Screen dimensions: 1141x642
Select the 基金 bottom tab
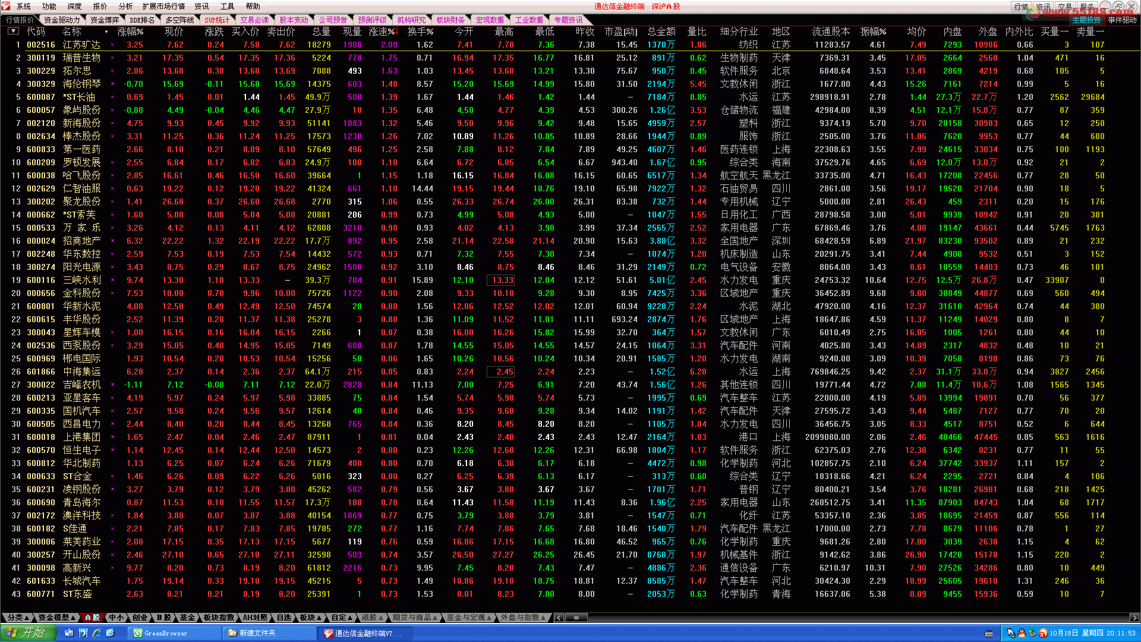[187, 618]
